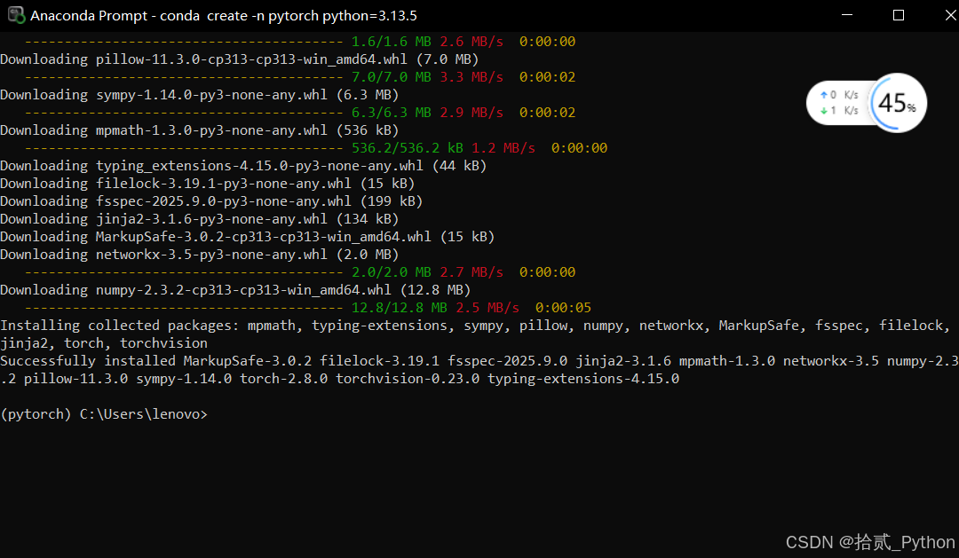The height and width of the screenshot is (558, 959).
Task: Click the '(pytorch) C:\Users\lenovo>' prompt line
Action: [104, 414]
